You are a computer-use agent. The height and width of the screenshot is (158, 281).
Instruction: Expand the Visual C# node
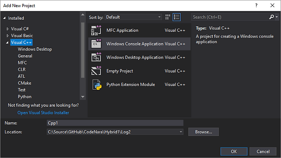click(7, 29)
